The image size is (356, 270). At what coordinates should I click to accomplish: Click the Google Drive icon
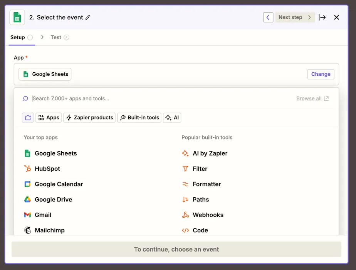tap(27, 200)
